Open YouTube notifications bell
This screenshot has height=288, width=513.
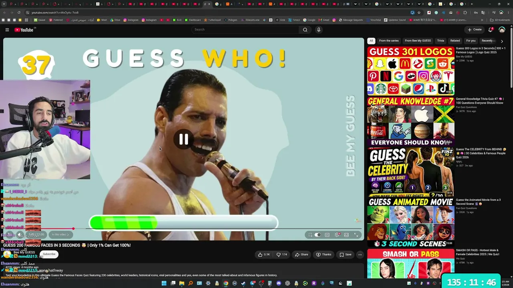tap(491, 30)
